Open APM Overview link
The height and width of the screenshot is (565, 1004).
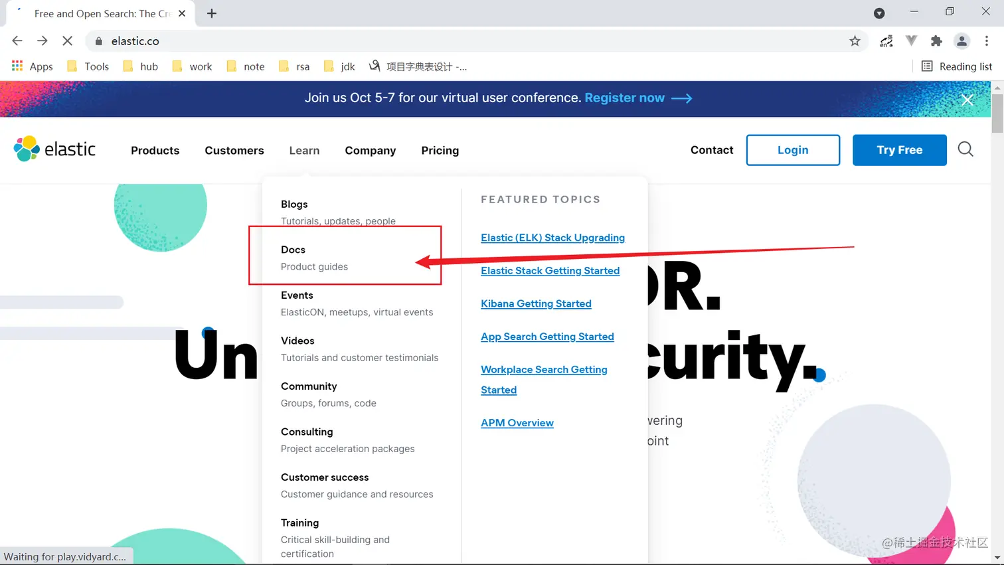pyautogui.click(x=517, y=423)
